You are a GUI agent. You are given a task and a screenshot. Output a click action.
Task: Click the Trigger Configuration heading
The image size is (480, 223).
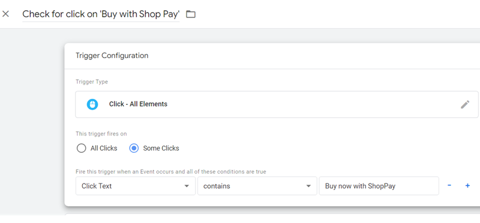(x=112, y=56)
